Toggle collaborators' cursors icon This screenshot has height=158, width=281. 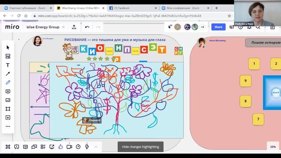[170, 27]
